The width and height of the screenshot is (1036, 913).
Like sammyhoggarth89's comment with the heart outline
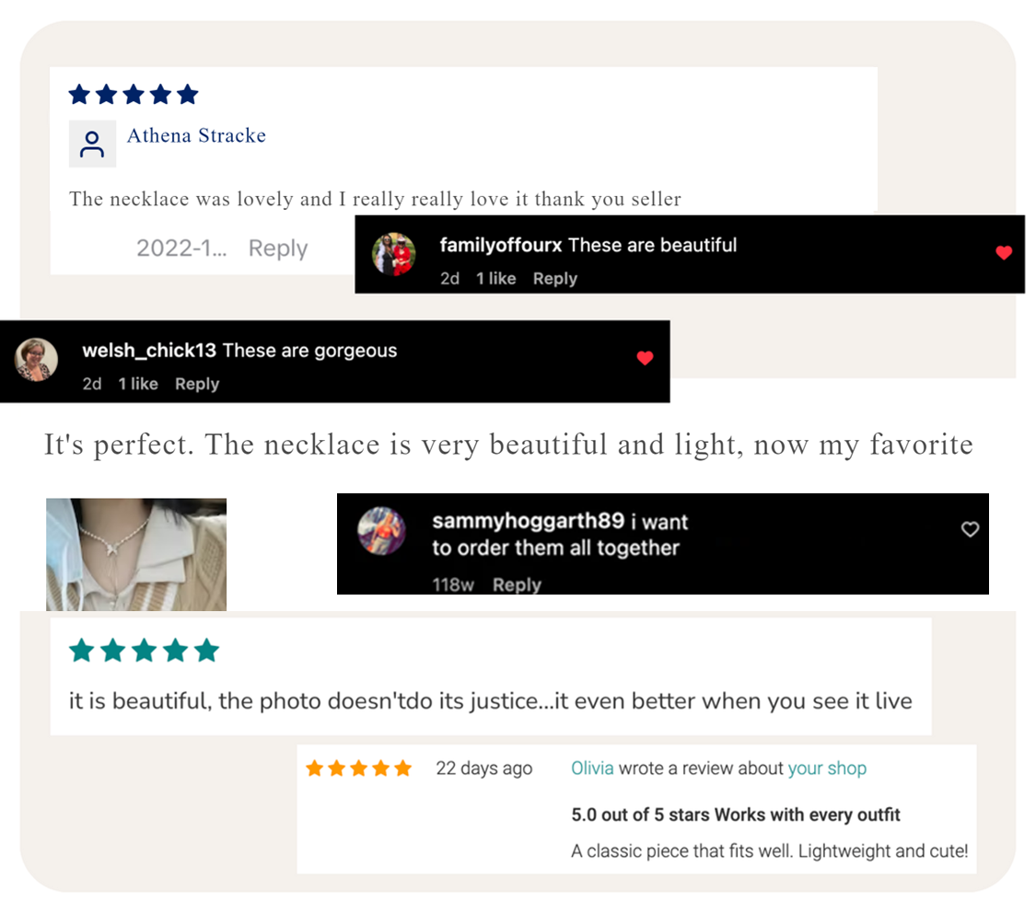970,529
